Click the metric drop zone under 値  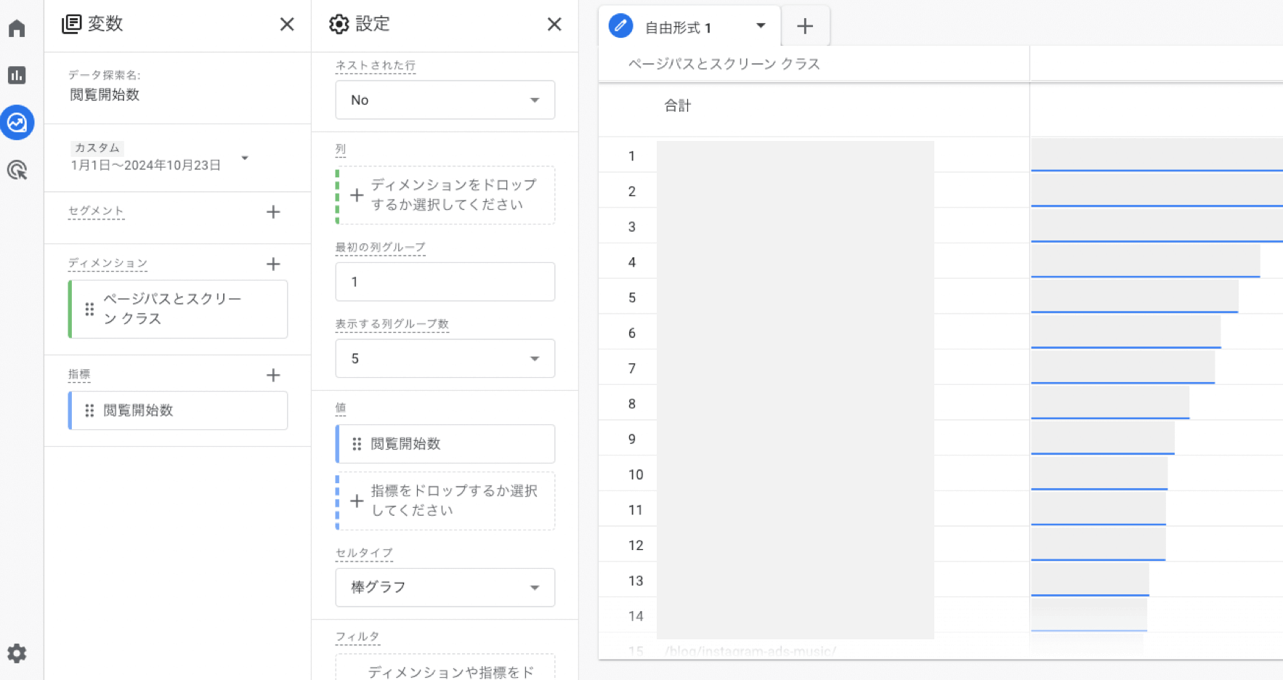click(446, 501)
